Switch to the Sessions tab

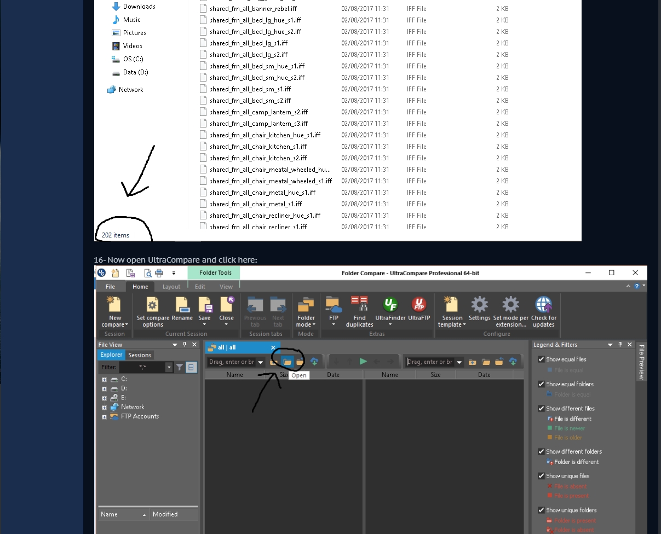[140, 355]
